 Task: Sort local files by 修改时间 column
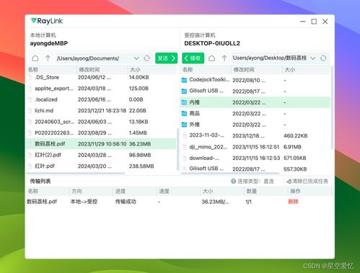(x=102, y=70)
